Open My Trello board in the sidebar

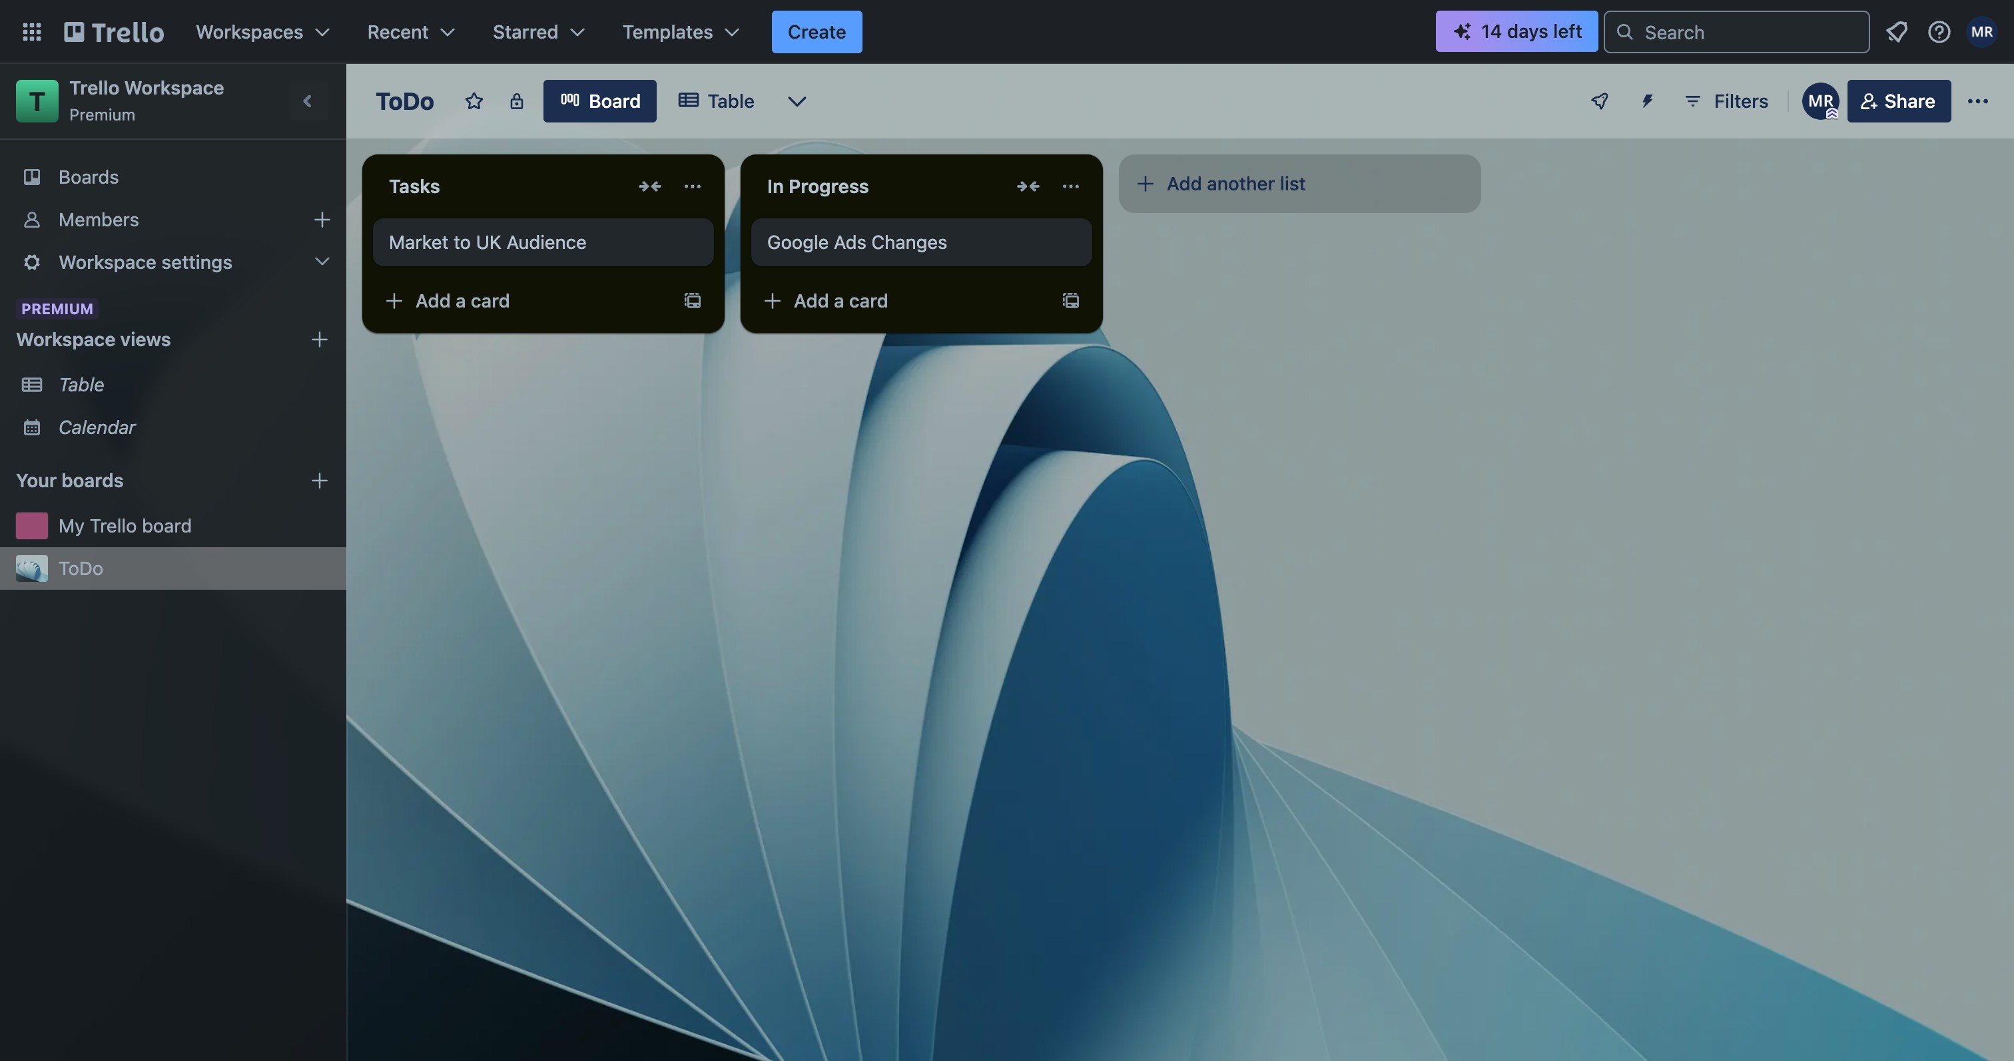(172, 526)
